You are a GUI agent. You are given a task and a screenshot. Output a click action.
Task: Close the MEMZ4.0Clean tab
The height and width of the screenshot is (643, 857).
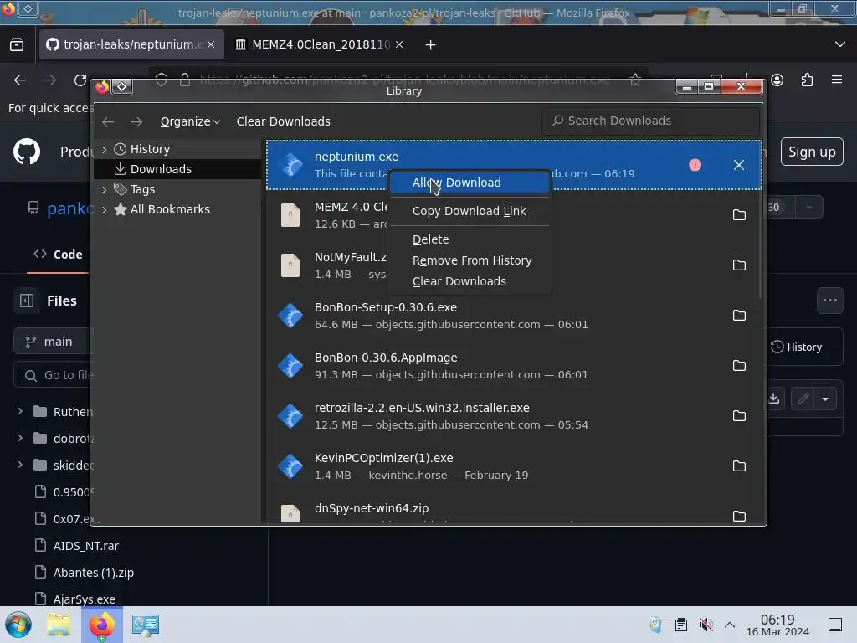(x=399, y=44)
